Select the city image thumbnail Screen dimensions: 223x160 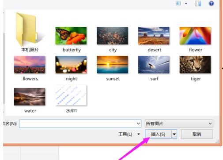point(112,36)
